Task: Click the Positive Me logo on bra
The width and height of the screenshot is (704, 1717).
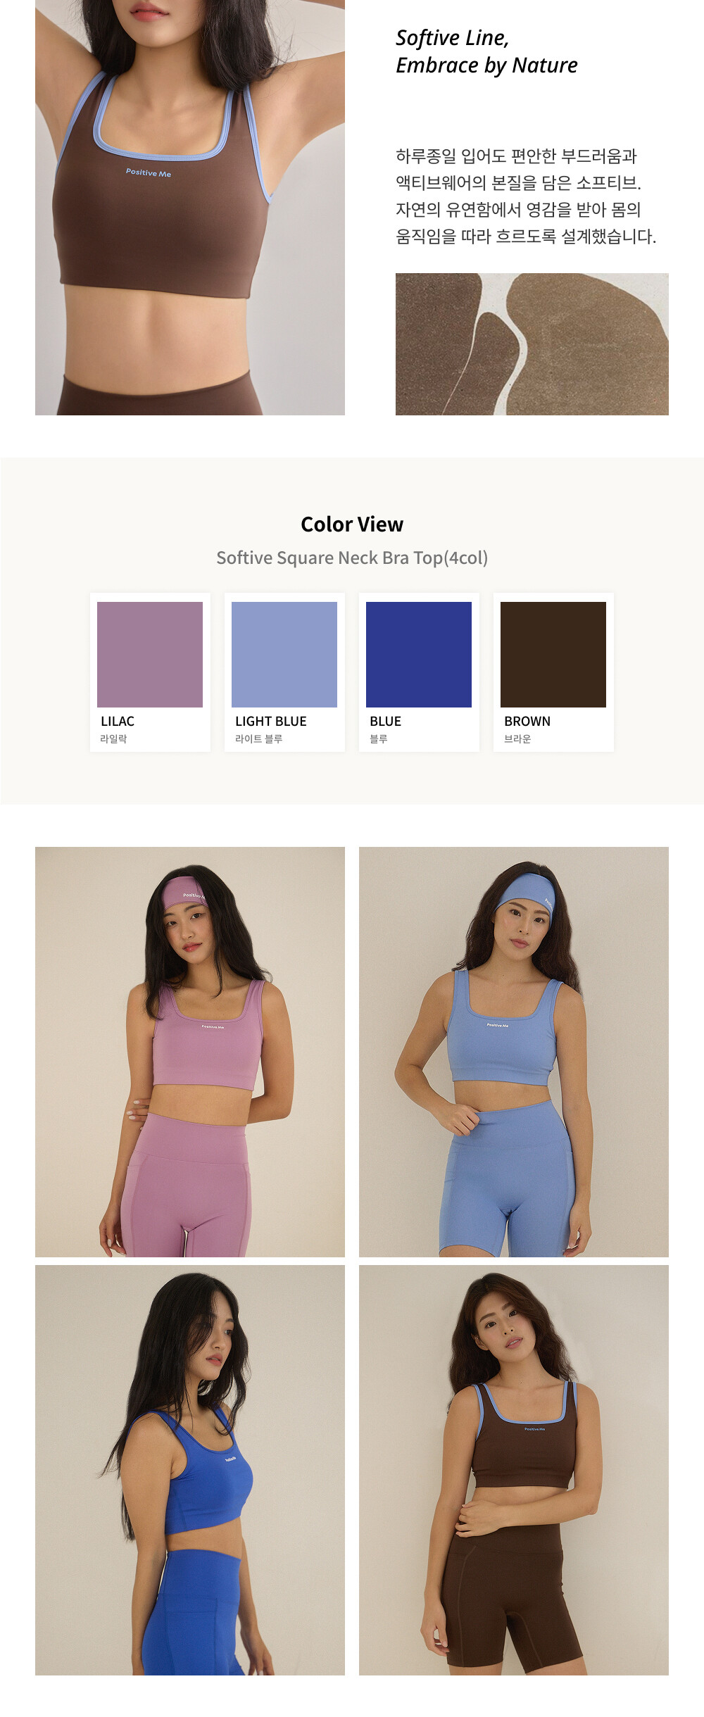Action: tap(149, 172)
